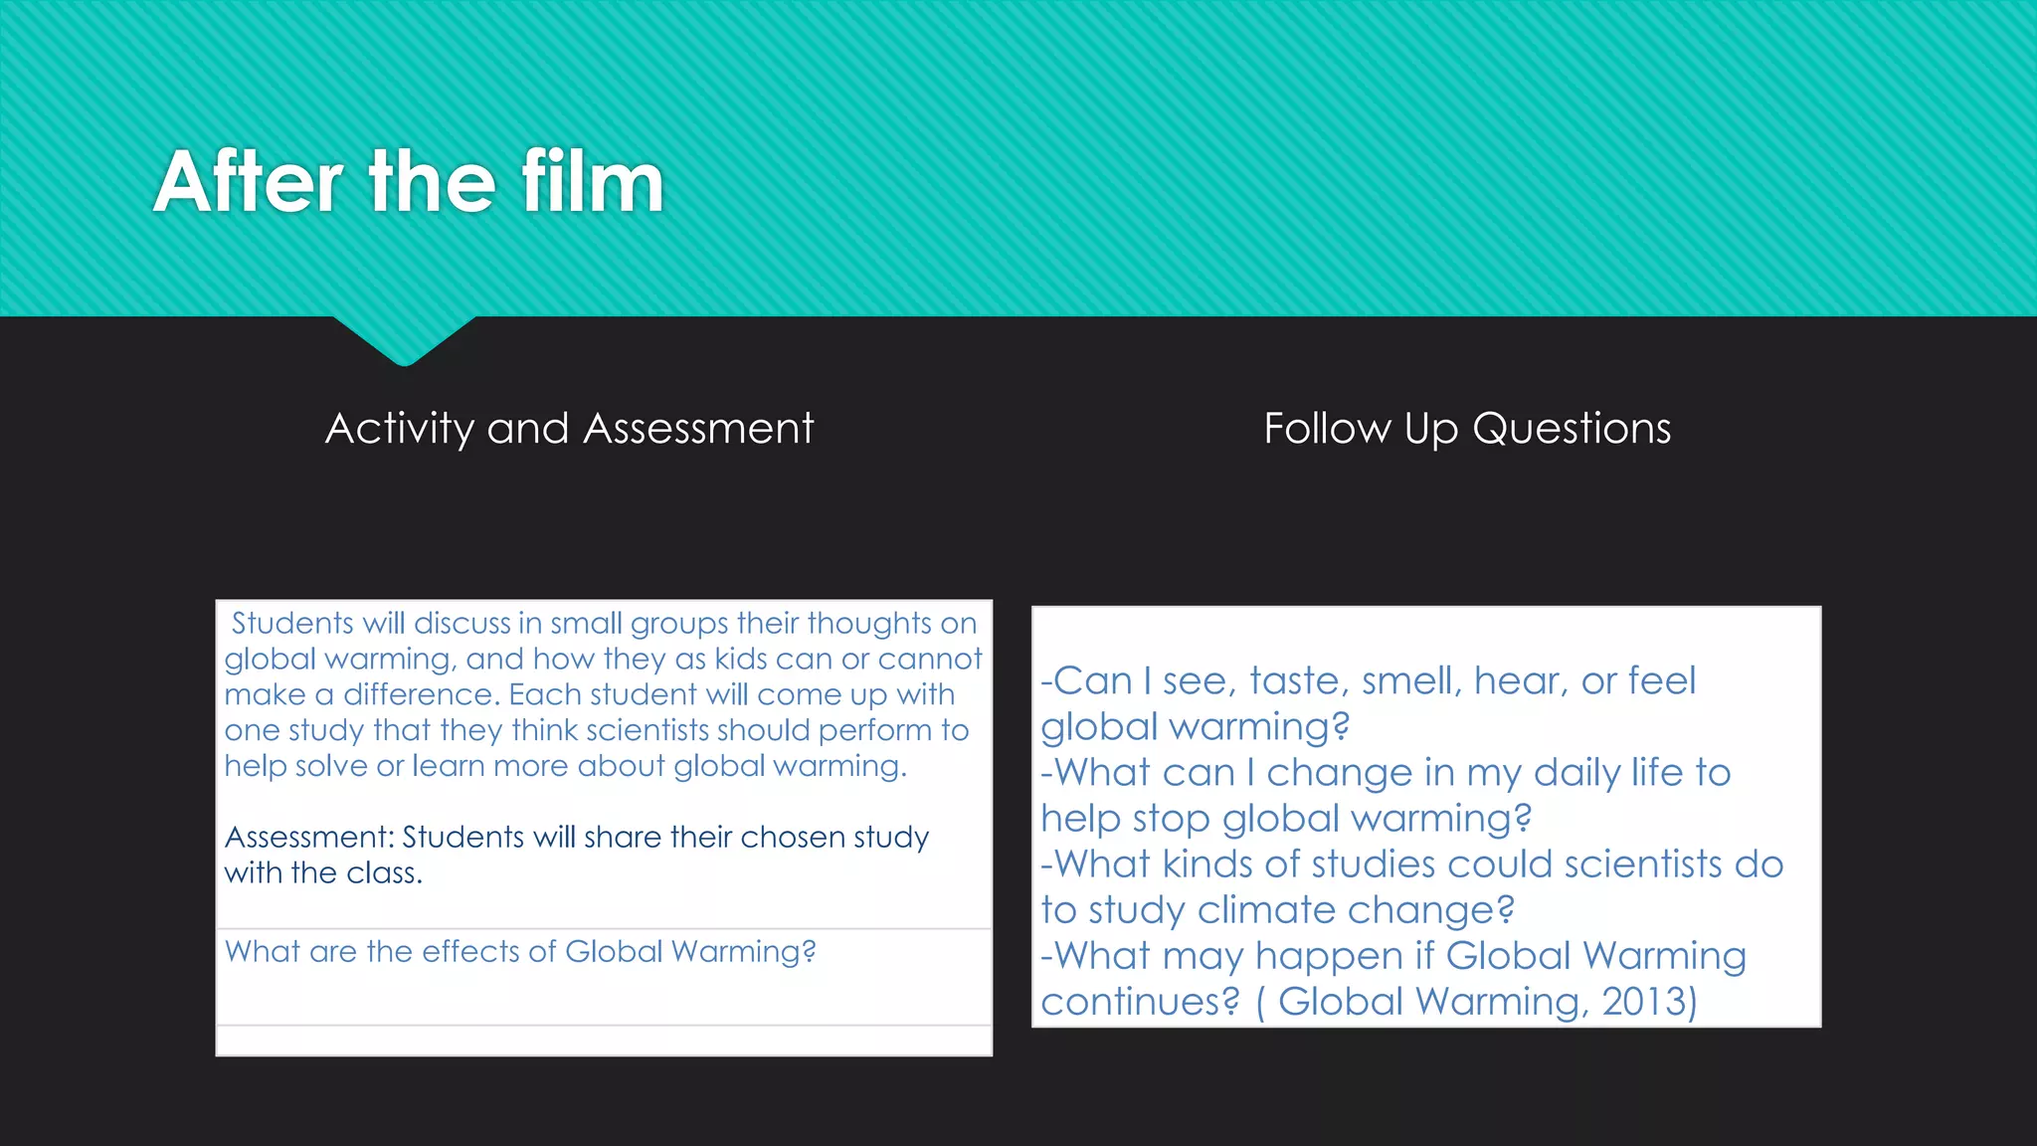
Task: Click the question "What can I change in my daily life"
Action: point(1387,773)
